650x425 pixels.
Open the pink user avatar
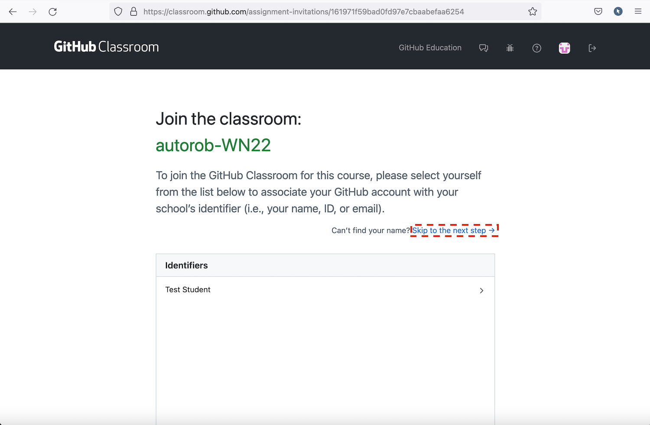tap(564, 48)
